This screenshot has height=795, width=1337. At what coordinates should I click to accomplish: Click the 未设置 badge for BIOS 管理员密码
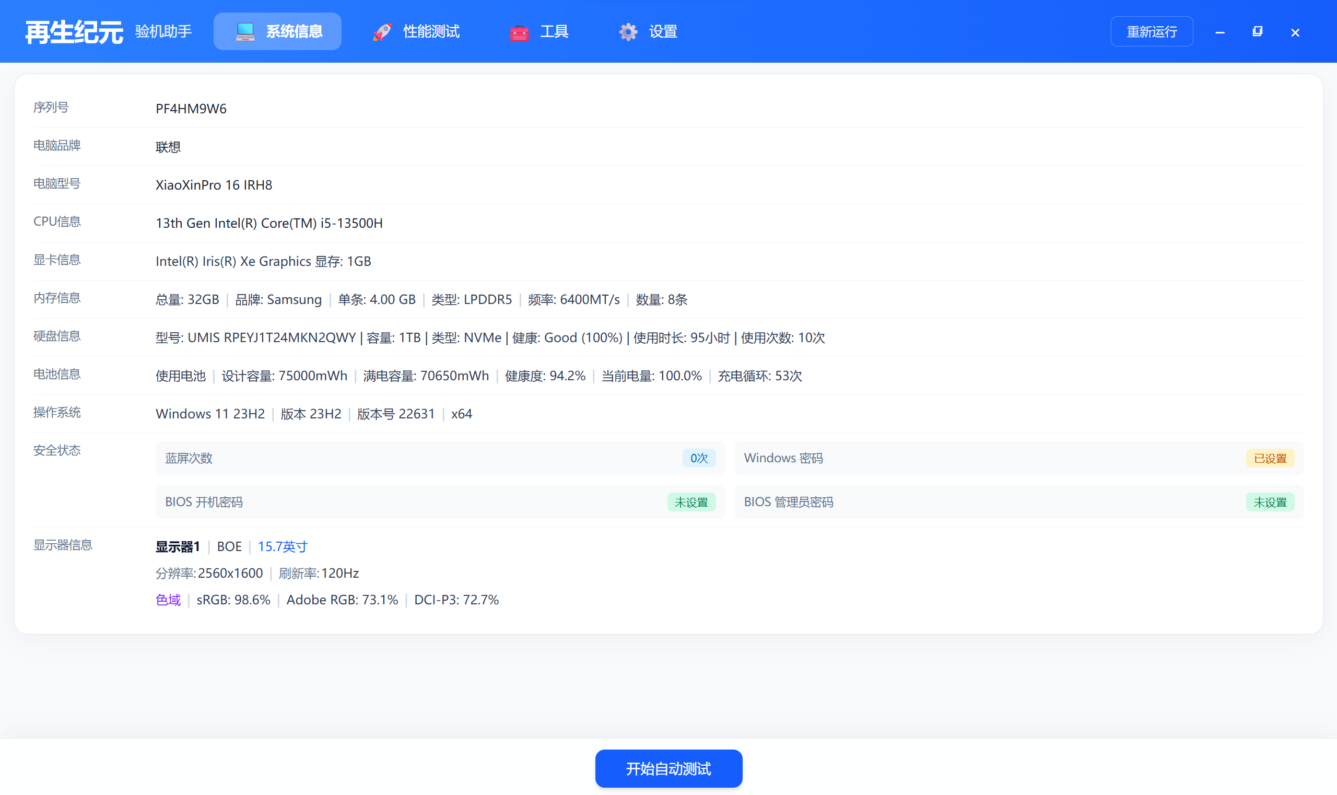[1270, 502]
